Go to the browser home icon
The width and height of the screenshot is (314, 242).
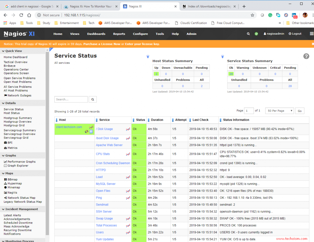(29, 15)
